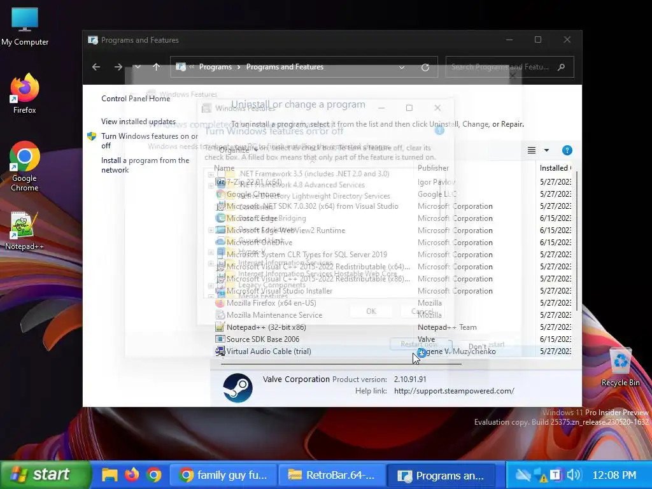This screenshot has width=652, height=489.
Task: Go up one level with Up arrow
Action: [x=157, y=67]
